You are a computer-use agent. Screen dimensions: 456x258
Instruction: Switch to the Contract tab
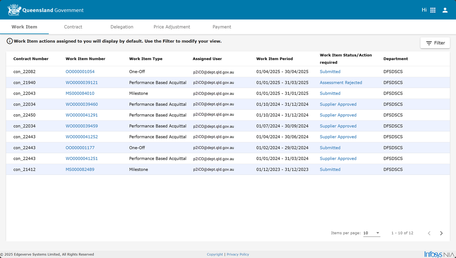tap(73, 27)
